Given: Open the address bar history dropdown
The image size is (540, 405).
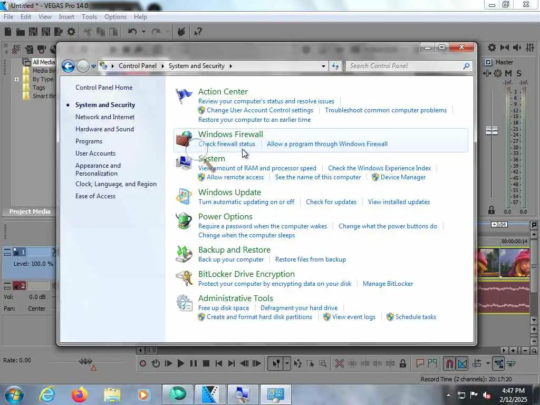Looking at the screenshot, I should 323,66.
